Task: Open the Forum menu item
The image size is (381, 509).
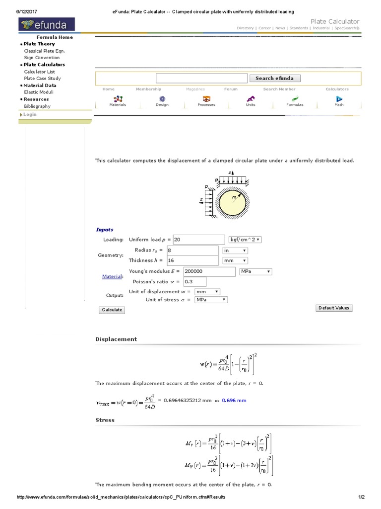Action: [231, 89]
